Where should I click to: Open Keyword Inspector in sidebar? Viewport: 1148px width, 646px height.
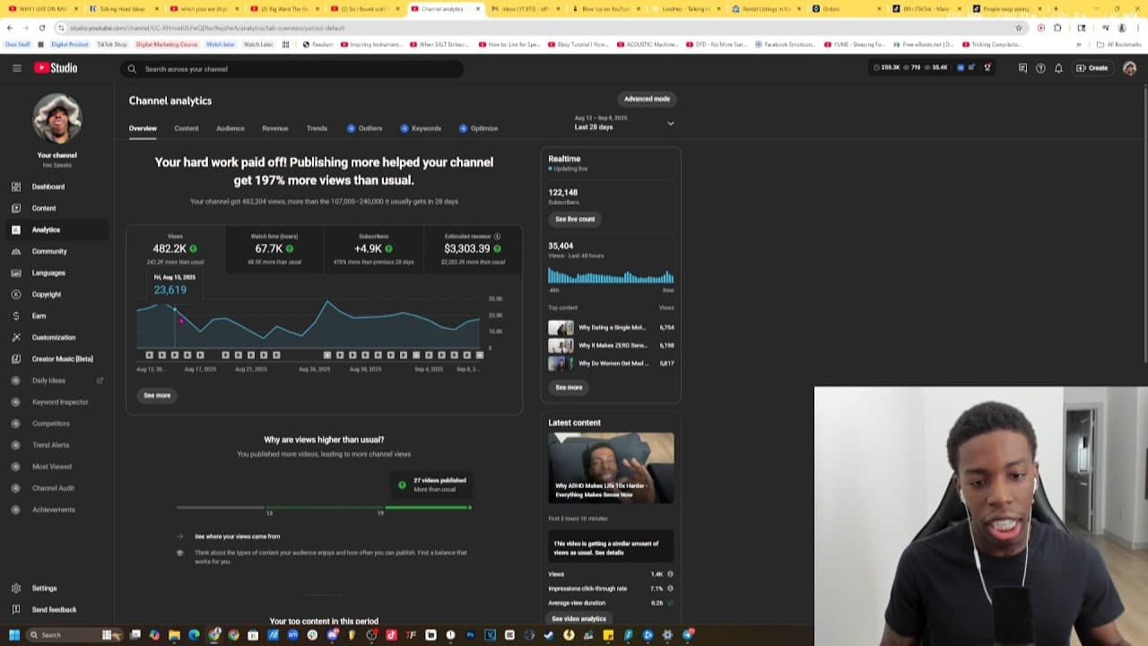tap(57, 402)
